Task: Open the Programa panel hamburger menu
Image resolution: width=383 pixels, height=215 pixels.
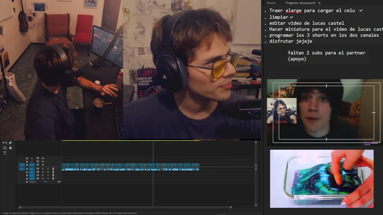Action: point(319,3)
